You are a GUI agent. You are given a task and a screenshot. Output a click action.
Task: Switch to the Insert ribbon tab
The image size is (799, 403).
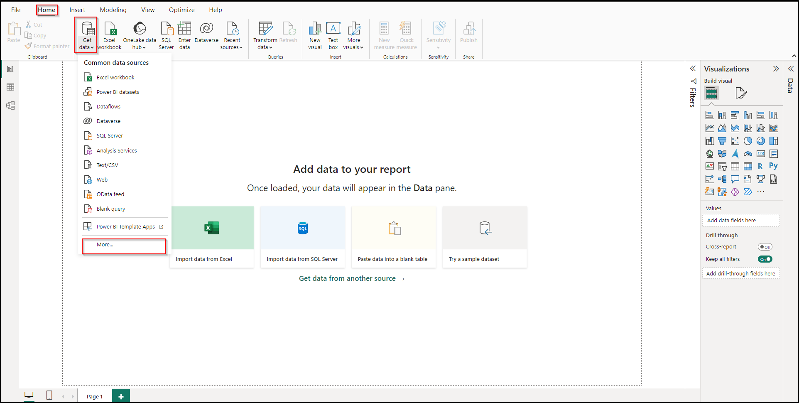(x=77, y=10)
